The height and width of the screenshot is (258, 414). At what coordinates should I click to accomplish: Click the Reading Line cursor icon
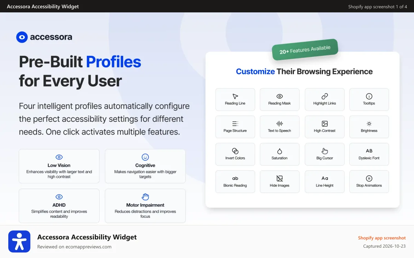click(x=235, y=96)
